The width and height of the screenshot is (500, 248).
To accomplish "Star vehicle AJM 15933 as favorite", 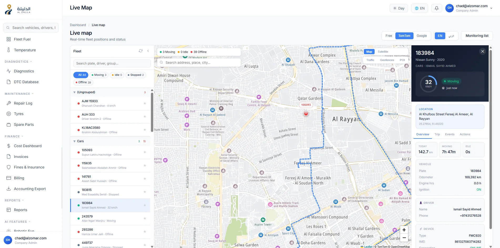I will pyautogui.click(x=145, y=103).
